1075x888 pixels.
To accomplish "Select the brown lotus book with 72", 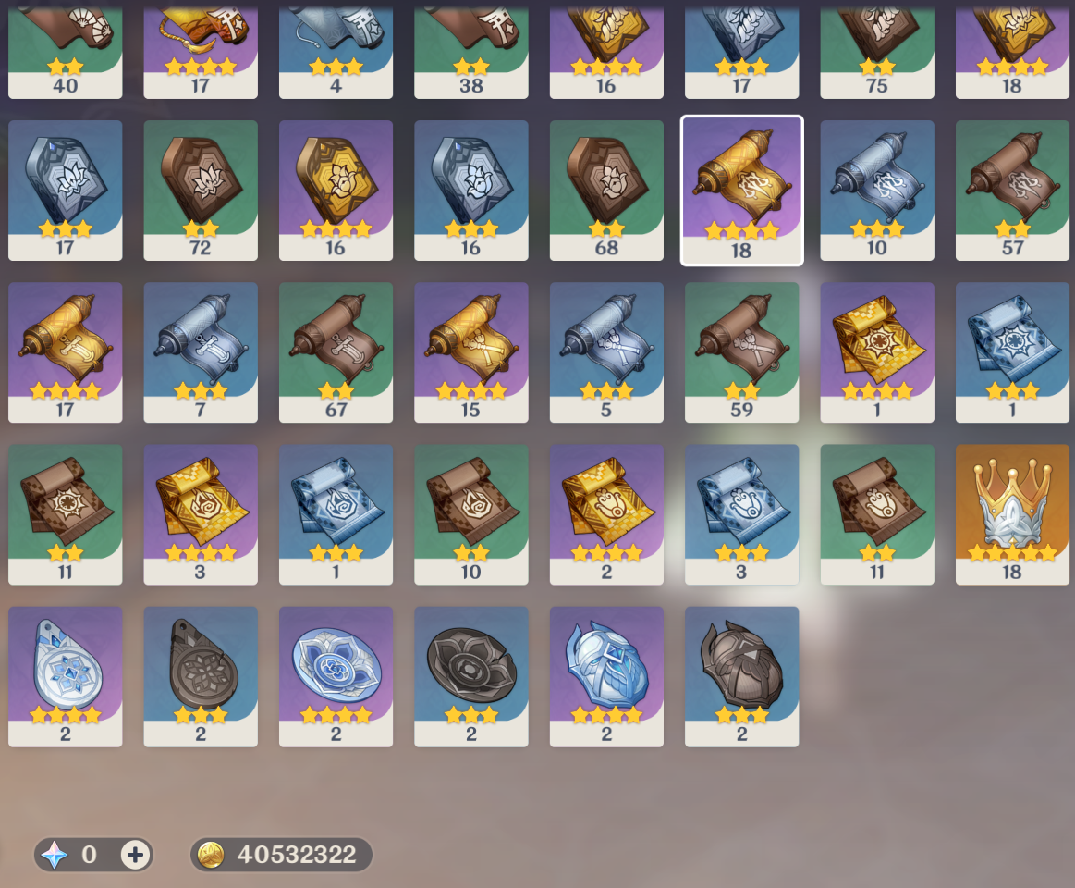I will click(x=201, y=191).
